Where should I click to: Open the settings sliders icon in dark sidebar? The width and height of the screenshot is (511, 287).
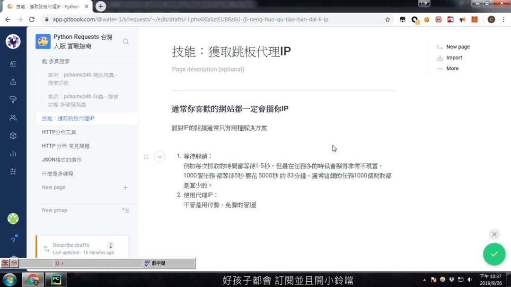(13, 171)
